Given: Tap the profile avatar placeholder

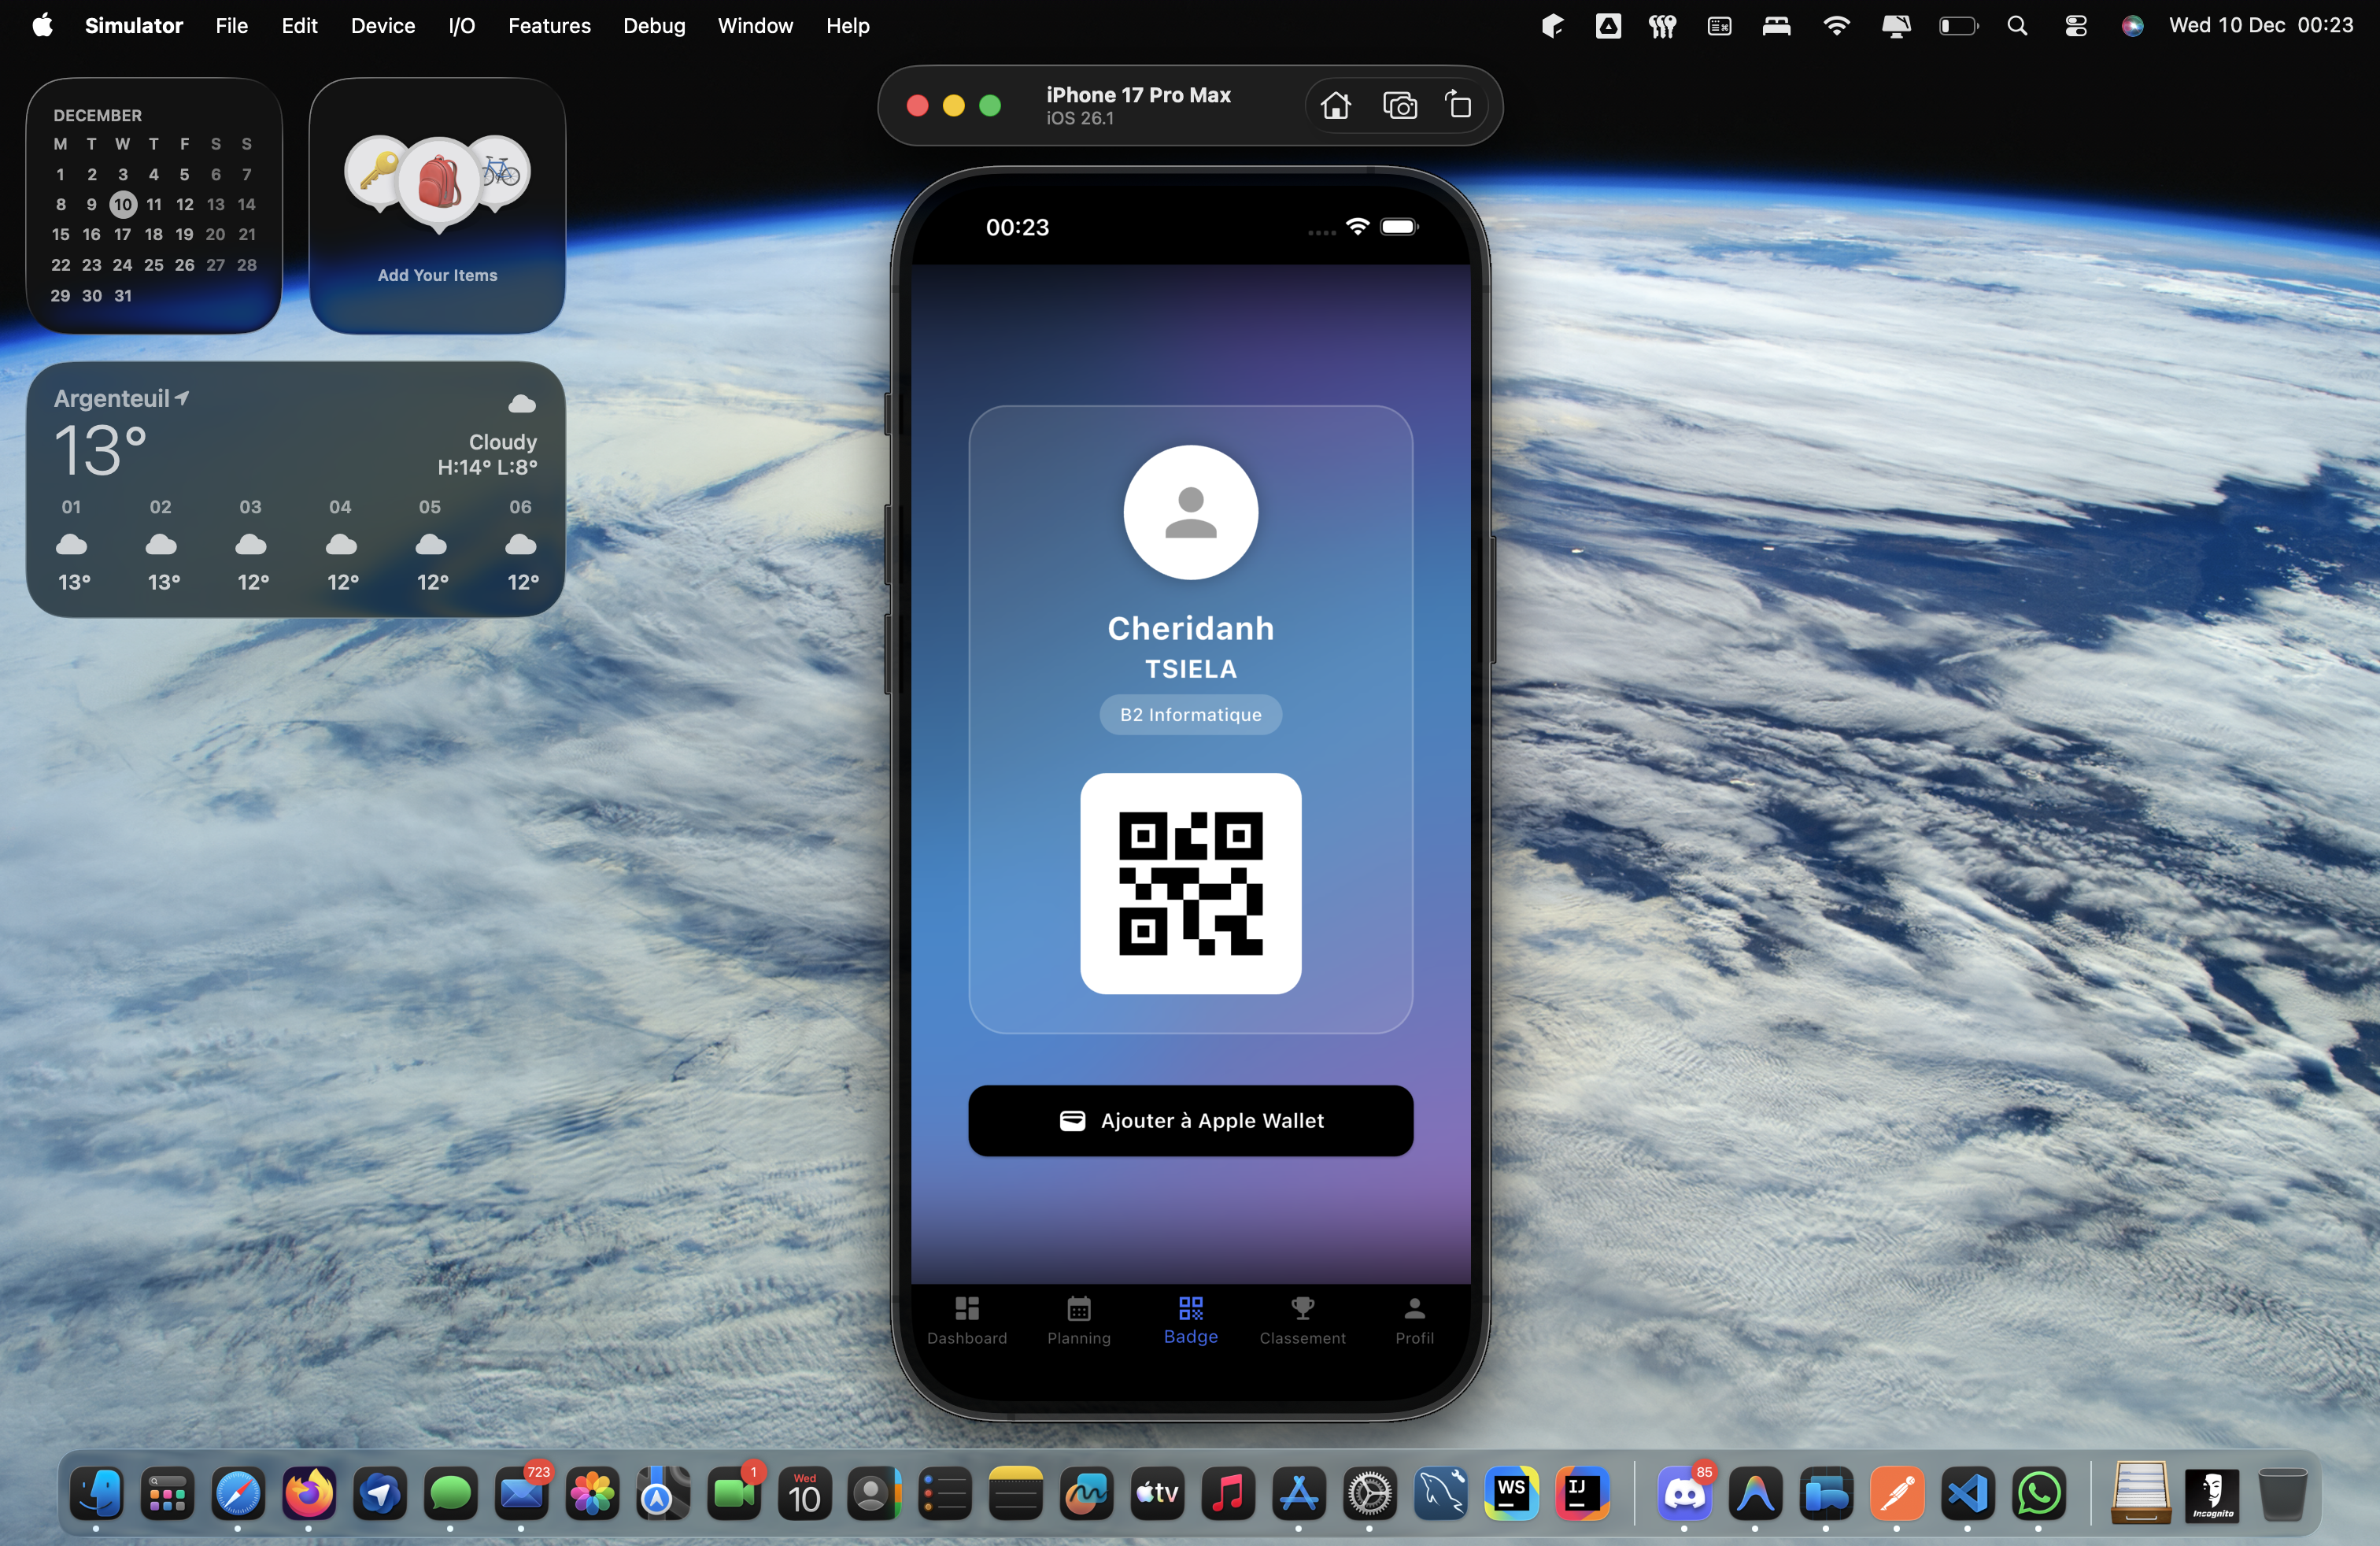Looking at the screenshot, I should pos(1190,512).
